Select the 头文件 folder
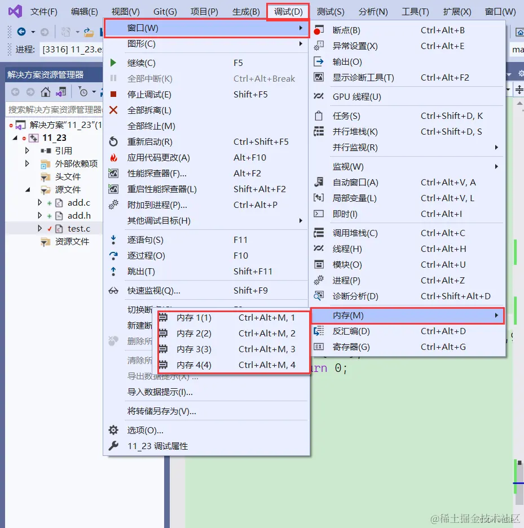Image resolution: width=524 pixels, height=528 pixels. click(68, 176)
